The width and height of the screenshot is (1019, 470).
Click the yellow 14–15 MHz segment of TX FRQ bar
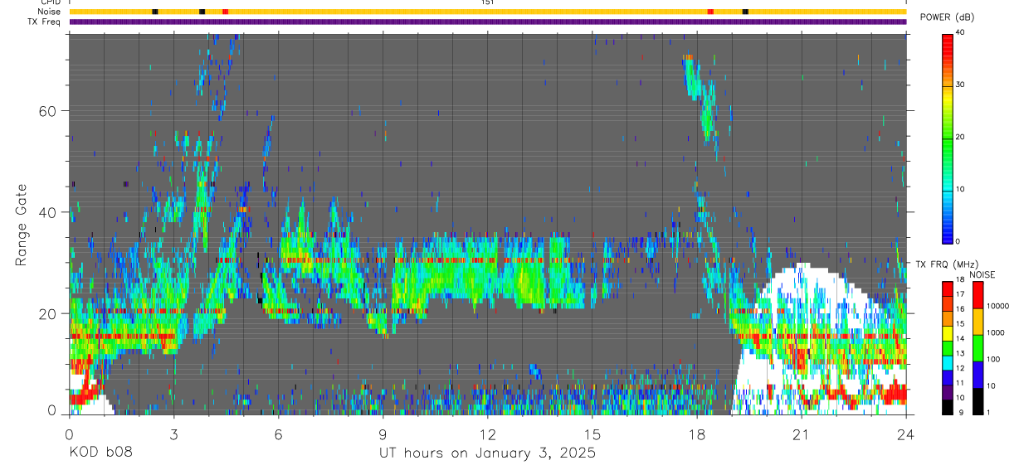[x=948, y=333]
